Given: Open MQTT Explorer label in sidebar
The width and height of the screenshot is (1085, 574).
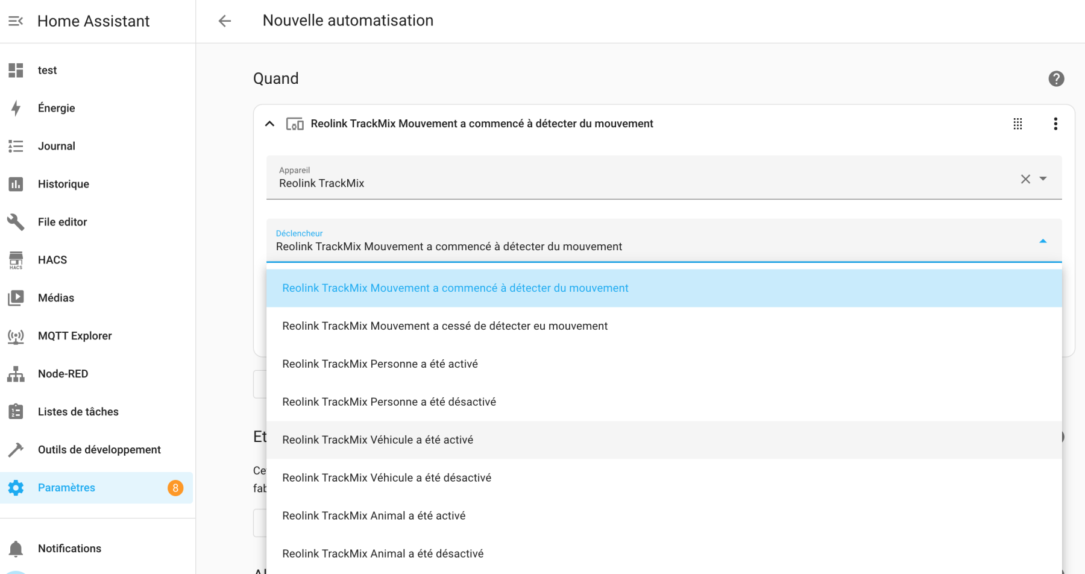Looking at the screenshot, I should point(75,336).
